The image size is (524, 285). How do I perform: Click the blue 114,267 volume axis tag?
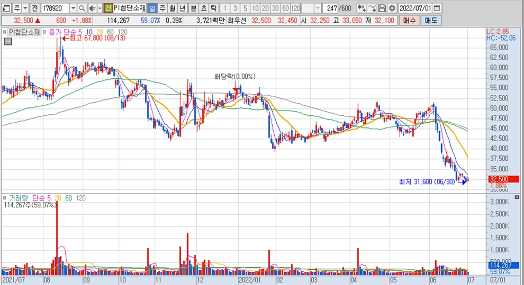[504, 265]
